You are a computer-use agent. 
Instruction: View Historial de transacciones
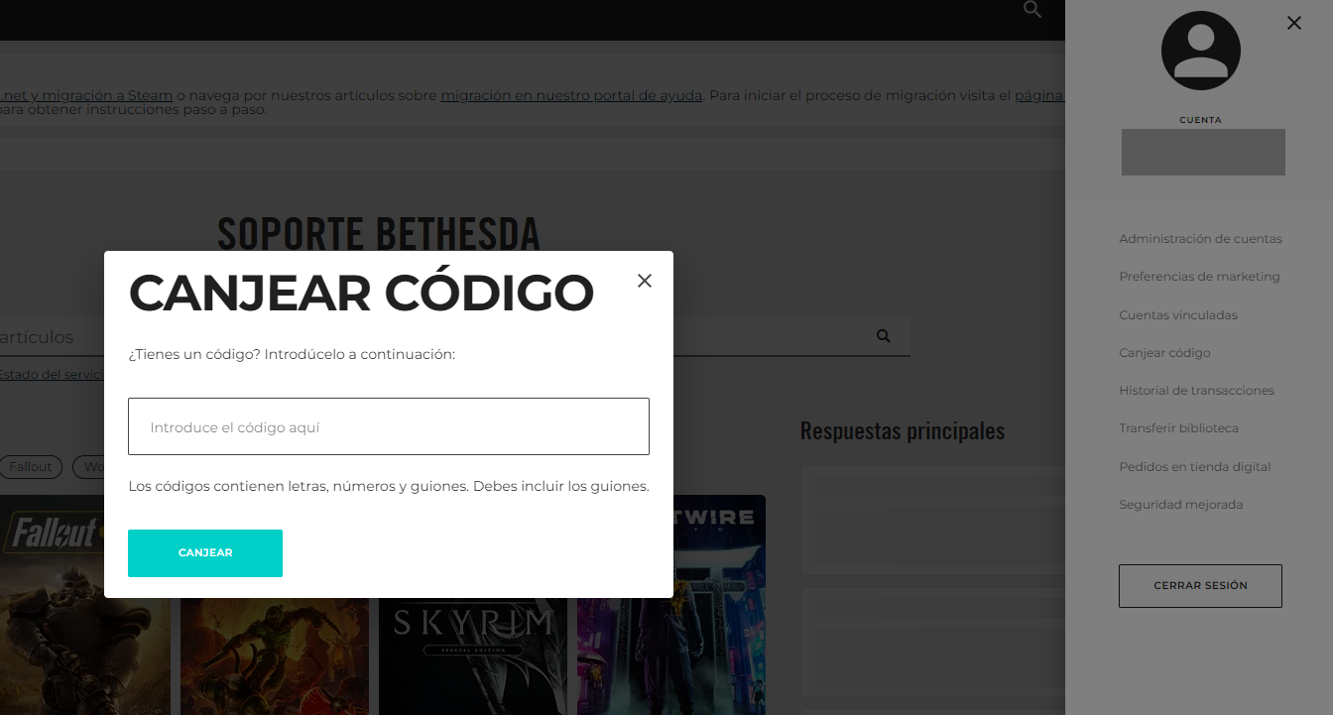[1197, 390]
